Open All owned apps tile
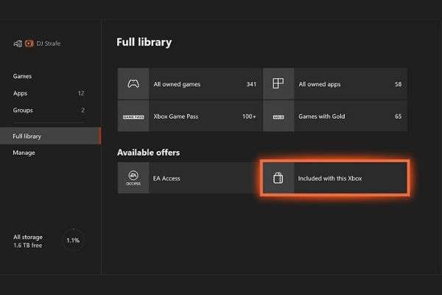The image size is (442, 295). click(335, 84)
